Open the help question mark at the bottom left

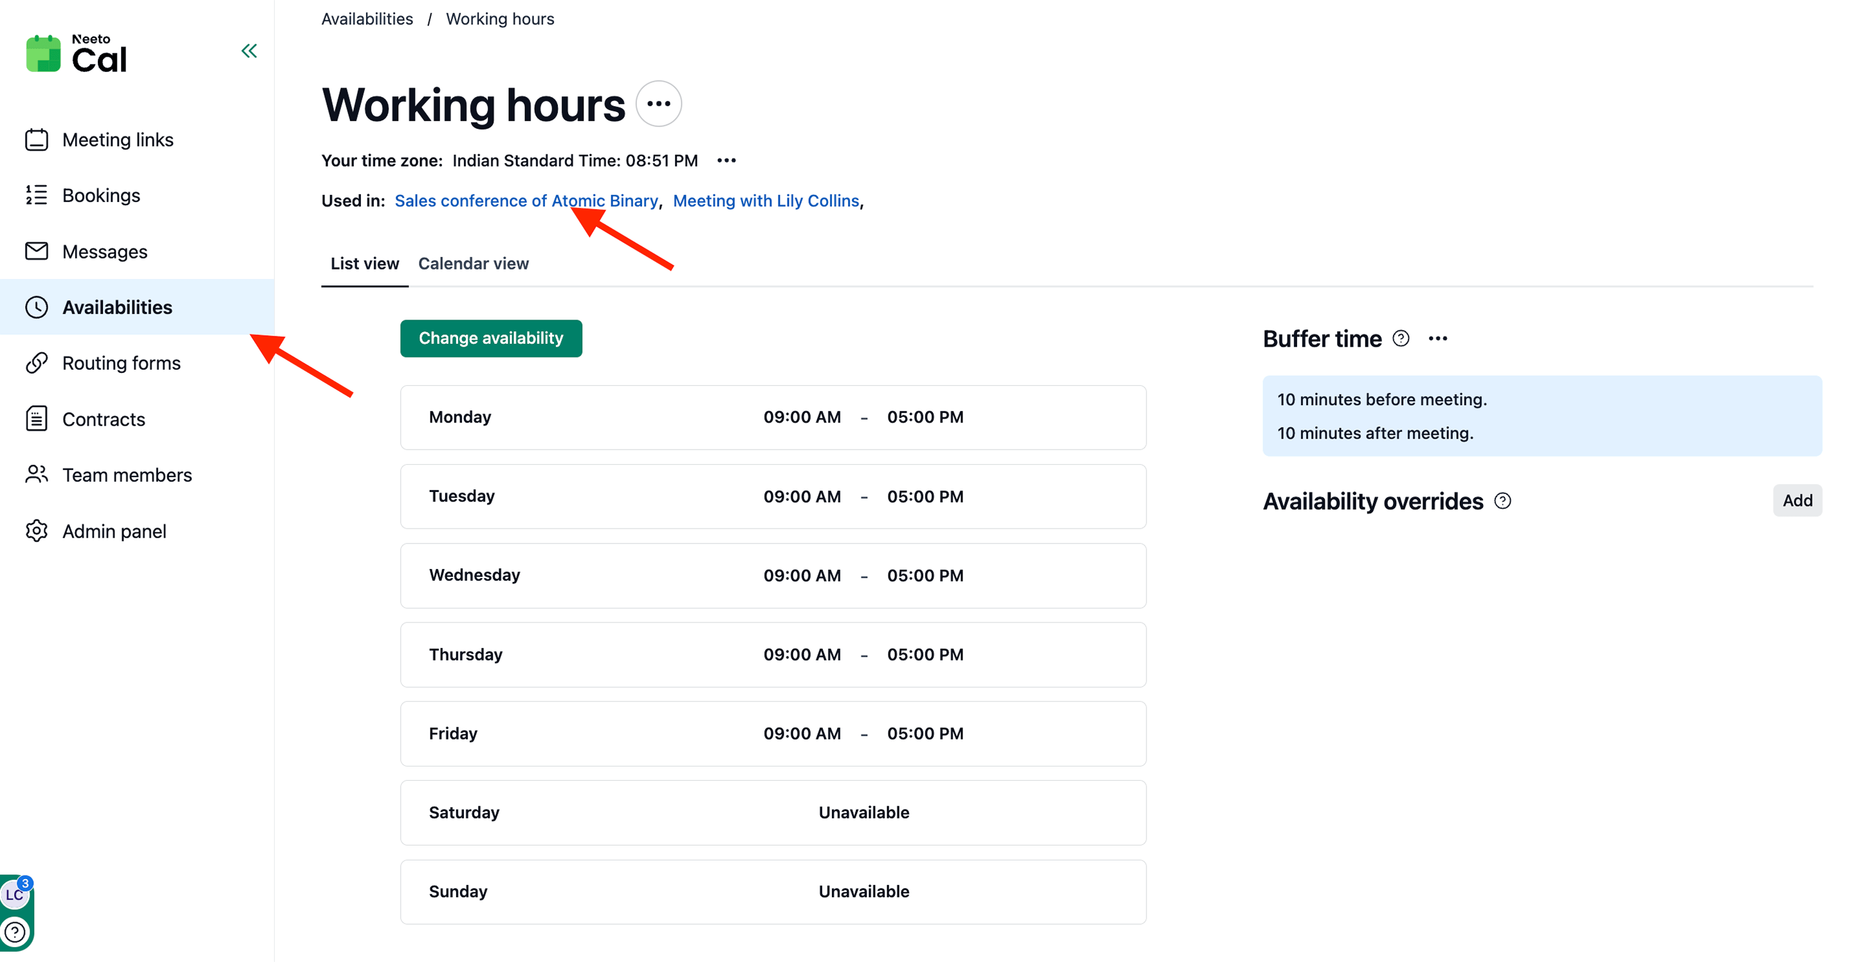15,932
